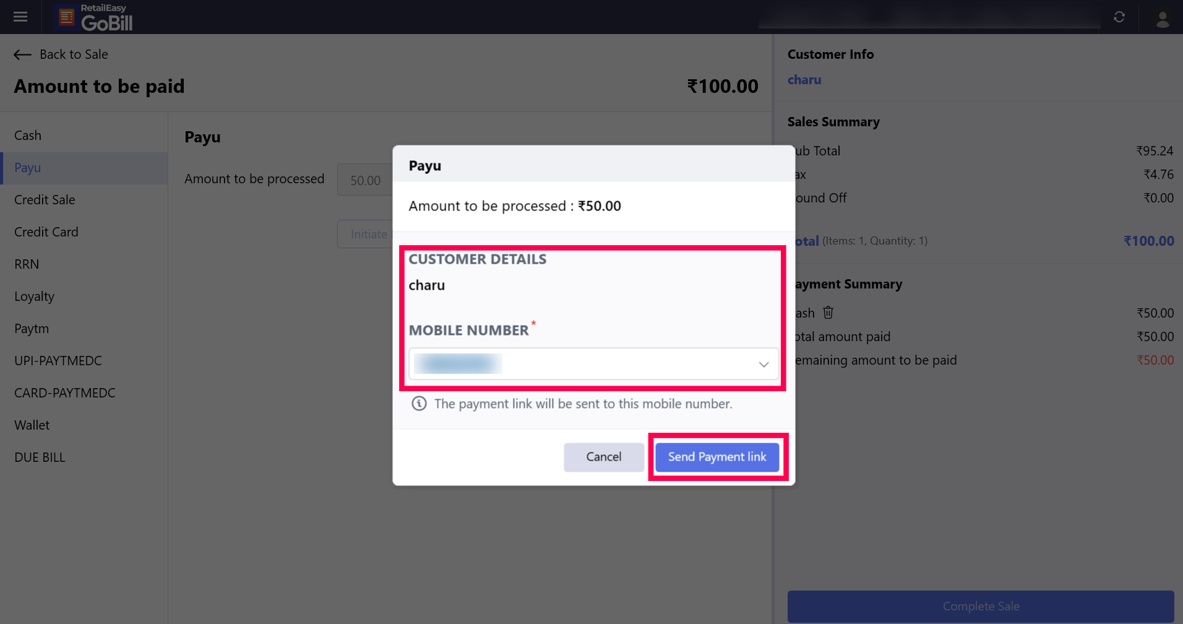Select the Cash payment method
The width and height of the screenshot is (1183, 624).
click(x=28, y=136)
